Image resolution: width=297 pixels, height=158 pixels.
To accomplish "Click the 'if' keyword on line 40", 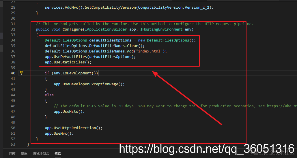I will click(x=47, y=73).
